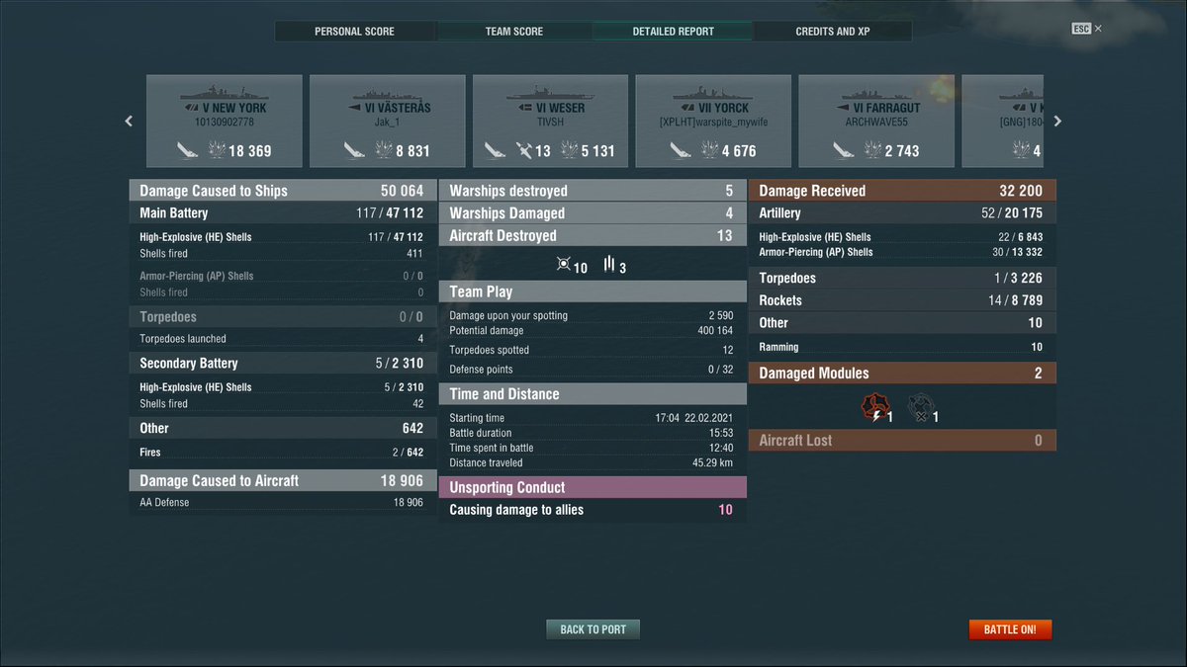Click the damage icon beside 18 369

click(219, 150)
